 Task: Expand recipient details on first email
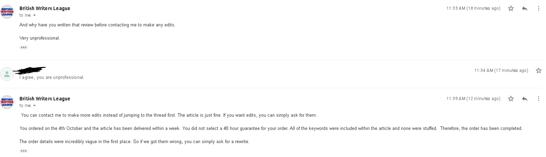click(34, 15)
